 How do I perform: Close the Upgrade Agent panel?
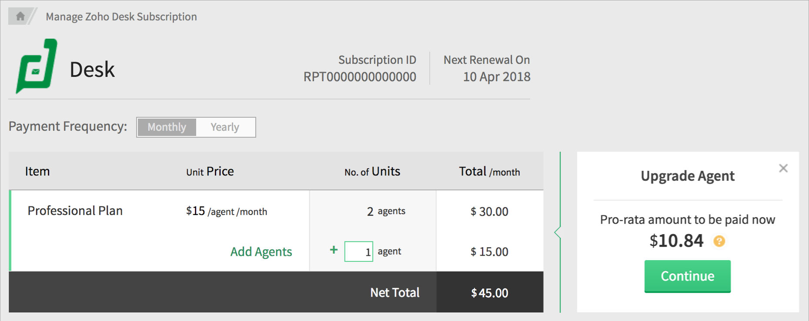coord(783,169)
